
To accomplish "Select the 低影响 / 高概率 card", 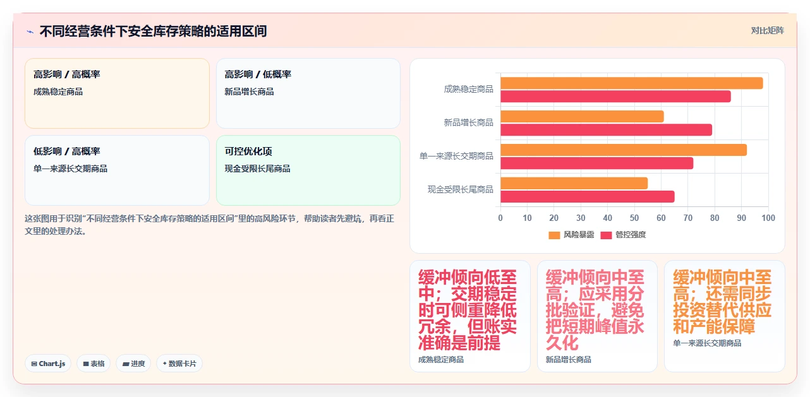I will (x=117, y=170).
